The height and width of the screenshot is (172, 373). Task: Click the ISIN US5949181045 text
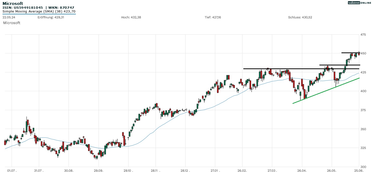(23, 8)
